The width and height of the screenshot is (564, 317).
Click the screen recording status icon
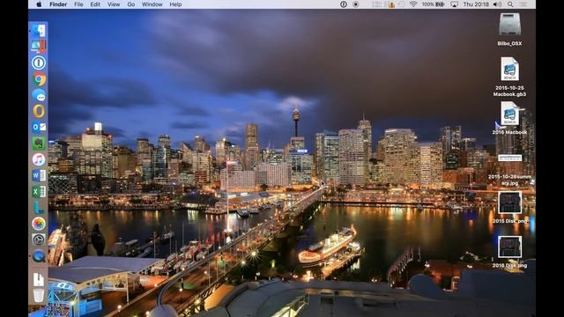click(356, 4)
